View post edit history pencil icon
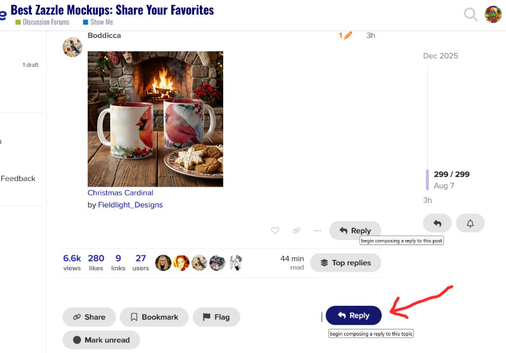This screenshot has width=506, height=353. pos(345,35)
